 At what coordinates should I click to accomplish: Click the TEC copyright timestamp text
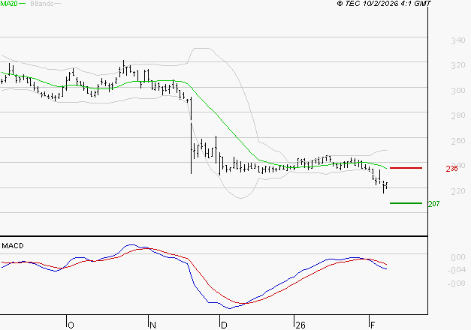coord(384,4)
